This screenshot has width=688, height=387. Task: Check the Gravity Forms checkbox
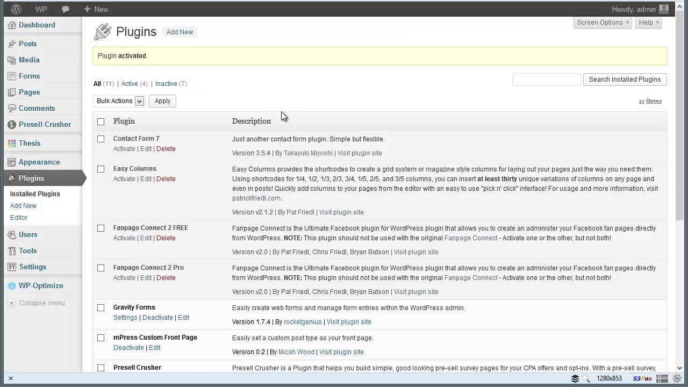[101, 307]
